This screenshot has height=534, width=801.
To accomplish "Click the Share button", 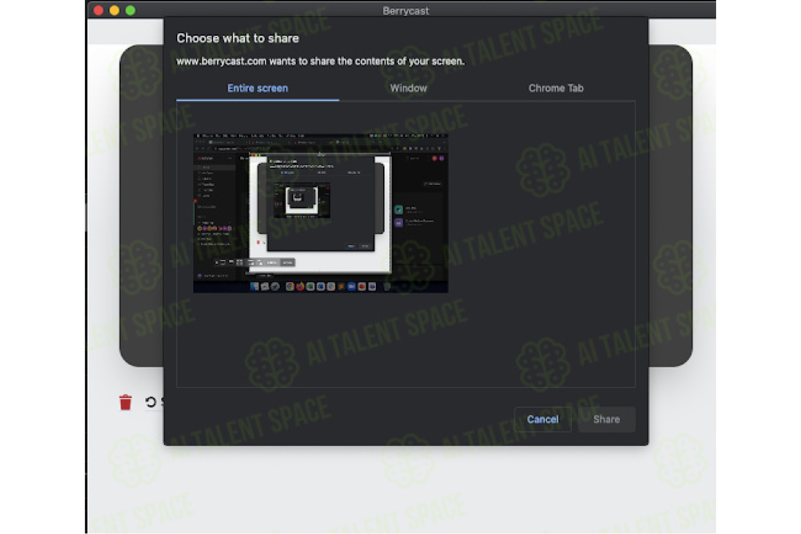I will pyautogui.click(x=607, y=420).
